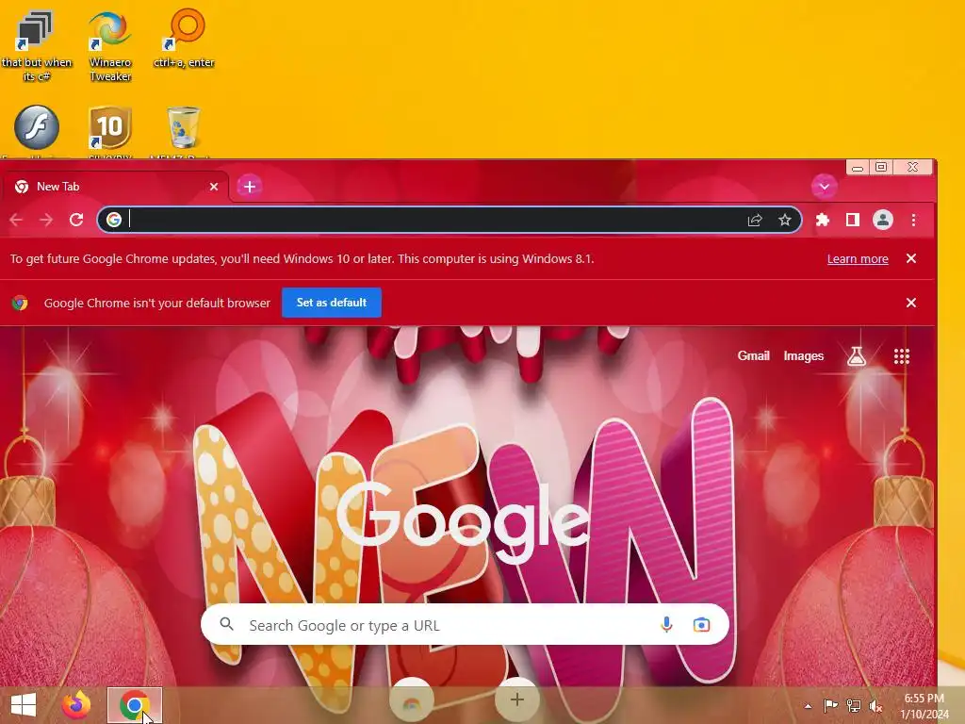This screenshot has height=724, width=965.
Task: Toggle the Chrome side panel
Action: click(852, 220)
